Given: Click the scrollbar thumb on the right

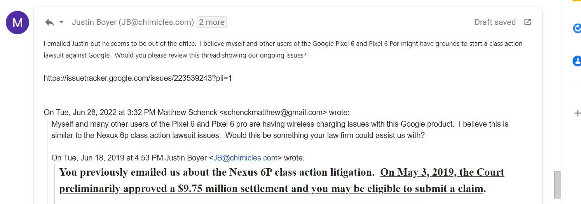Looking at the screenshot, I should pyautogui.click(x=557, y=185).
